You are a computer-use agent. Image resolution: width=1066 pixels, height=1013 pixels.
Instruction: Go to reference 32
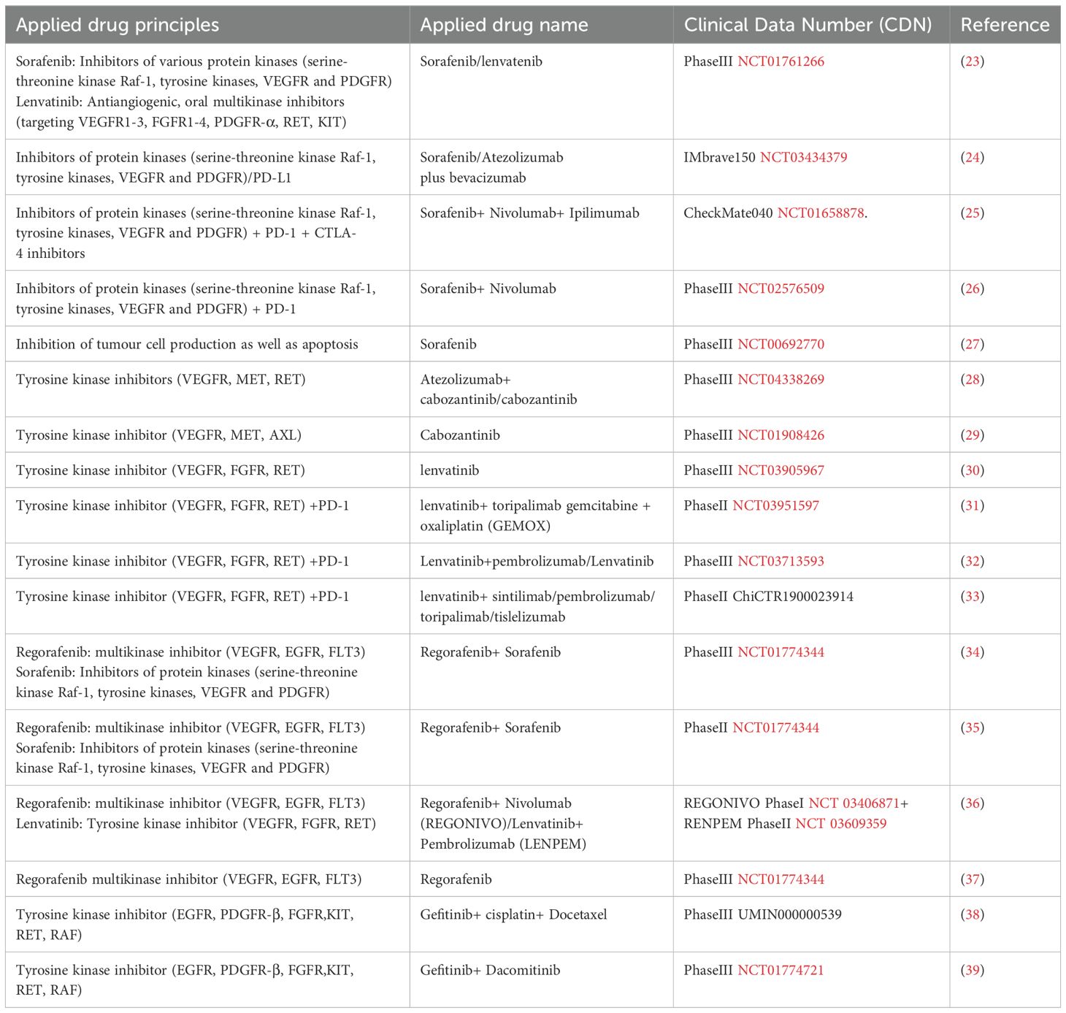973,561
